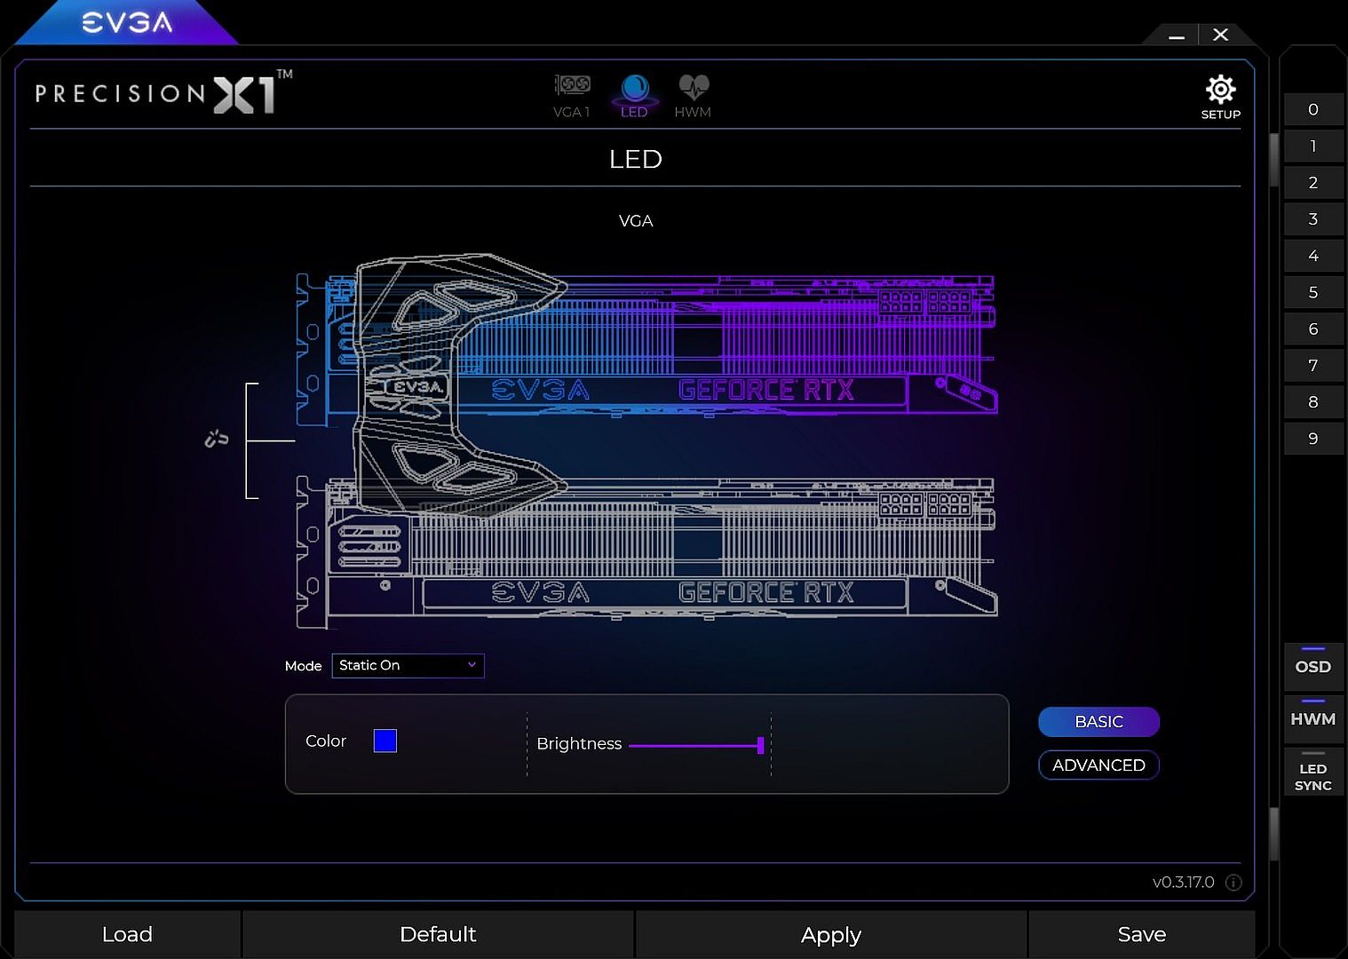Click the Default button
The width and height of the screenshot is (1348, 959).
(x=438, y=934)
